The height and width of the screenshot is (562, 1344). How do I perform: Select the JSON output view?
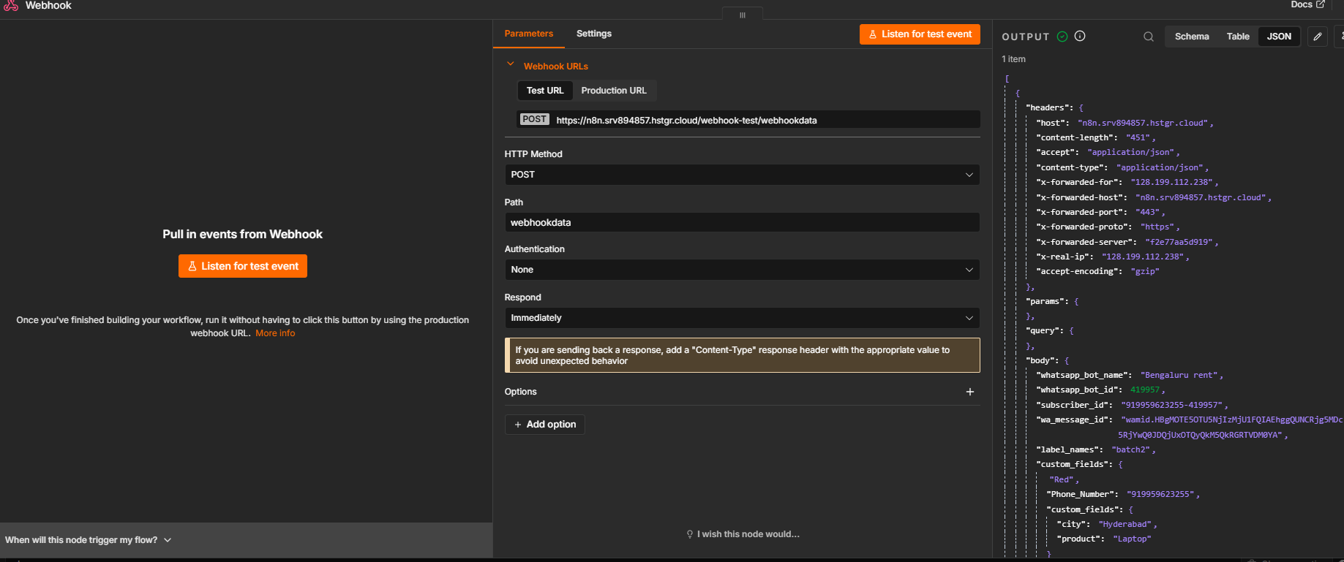[x=1279, y=37]
